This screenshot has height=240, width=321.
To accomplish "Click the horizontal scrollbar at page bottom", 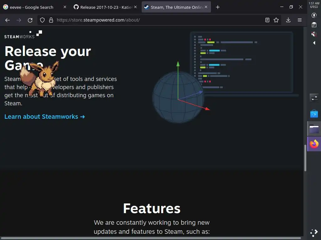I will click(x=151, y=238).
